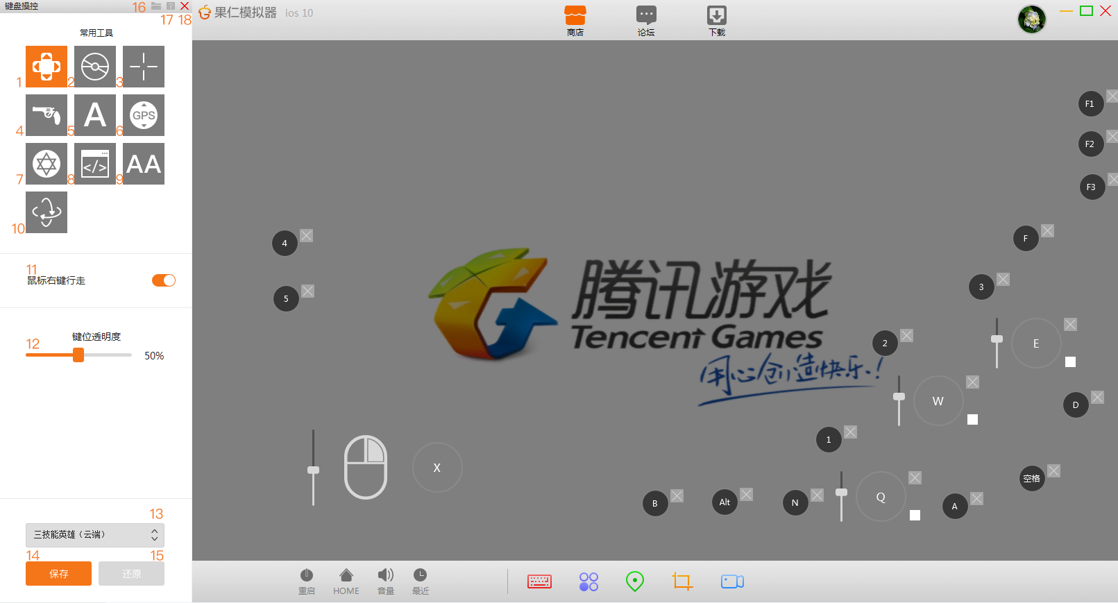1118x603 pixels.
Task: Click the vertical slider beside the mouse icon
Action: pos(314,468)
